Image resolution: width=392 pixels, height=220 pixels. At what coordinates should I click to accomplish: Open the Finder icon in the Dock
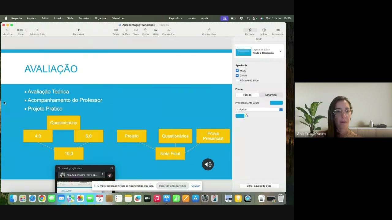pos(13,198)
